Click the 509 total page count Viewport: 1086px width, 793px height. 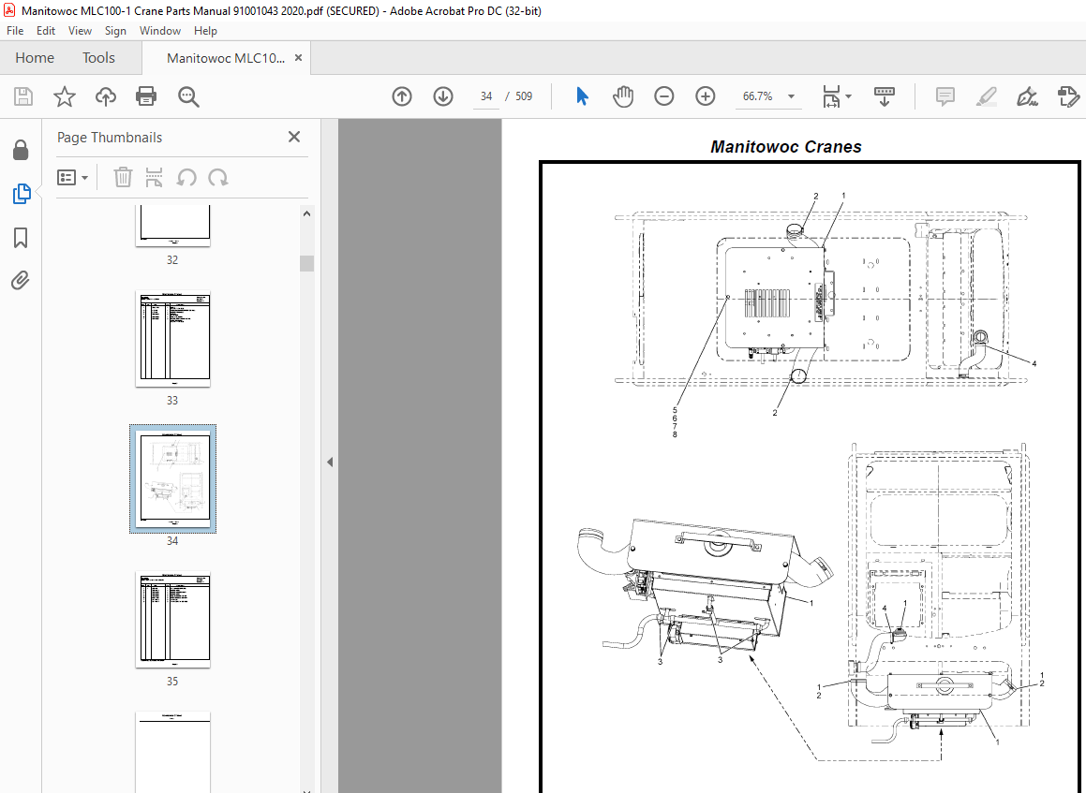click(x=524, y=96)
